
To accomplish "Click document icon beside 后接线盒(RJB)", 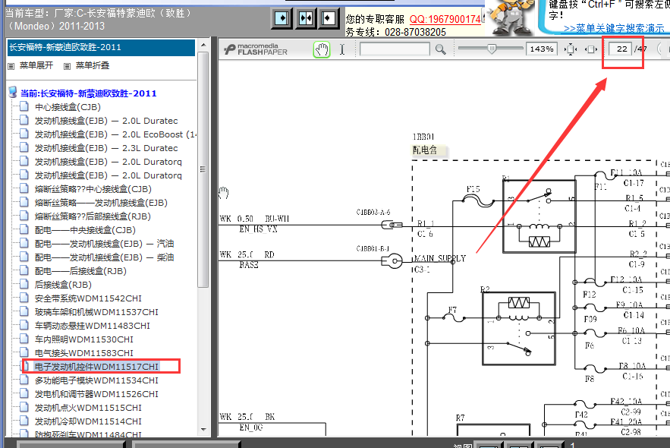I will pos(25,285).
